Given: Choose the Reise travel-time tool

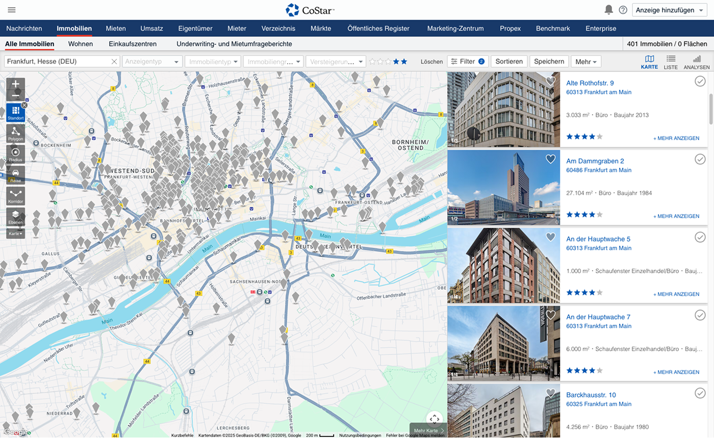Looking at the screenshot, I should point(15,175).
